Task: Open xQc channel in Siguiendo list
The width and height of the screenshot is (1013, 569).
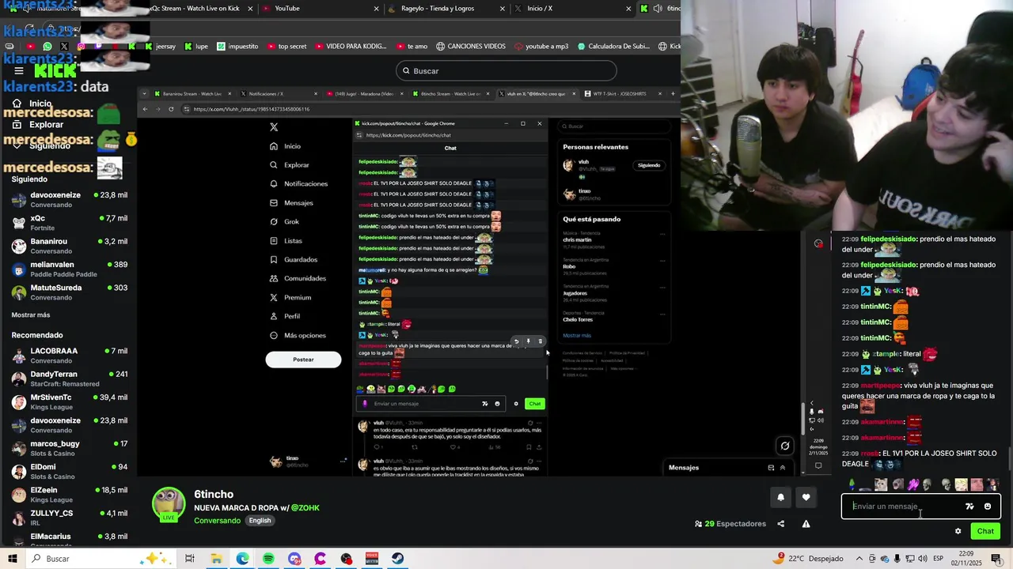Action: point(70,223)
